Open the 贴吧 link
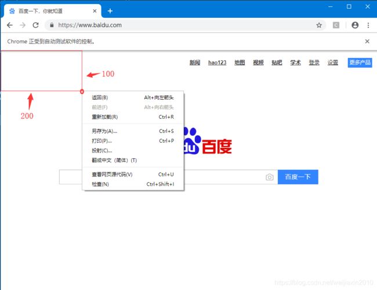 (277, 63)
